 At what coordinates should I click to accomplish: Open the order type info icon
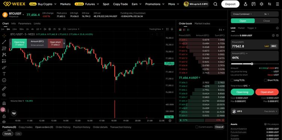click(x=277, y=28)
